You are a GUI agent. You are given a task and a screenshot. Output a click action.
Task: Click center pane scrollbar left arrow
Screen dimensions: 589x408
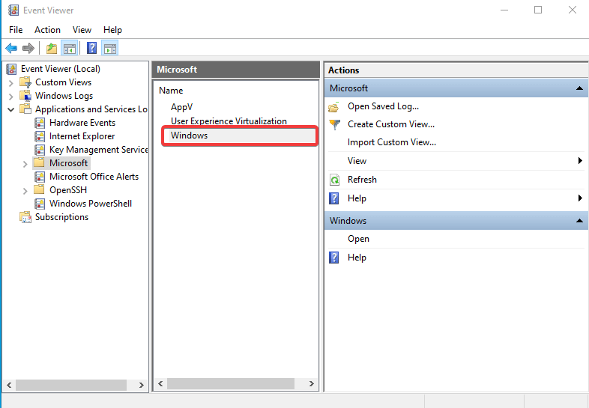pyautogui.click(x=160, y=383)
